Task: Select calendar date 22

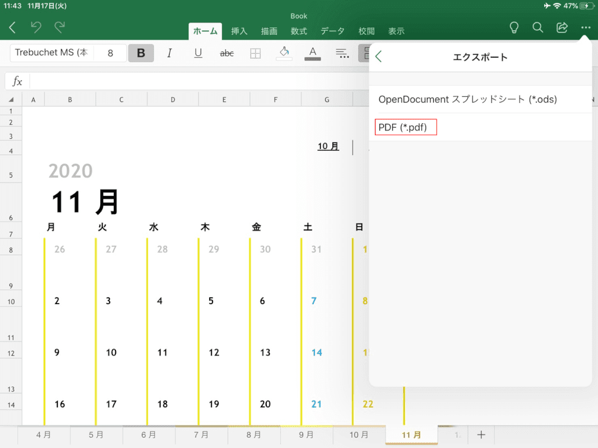Action: (x=368, y=404)
